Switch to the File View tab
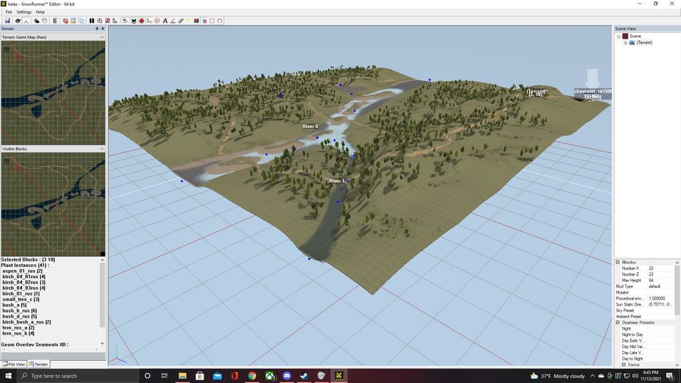 click(x=14, y=364)
